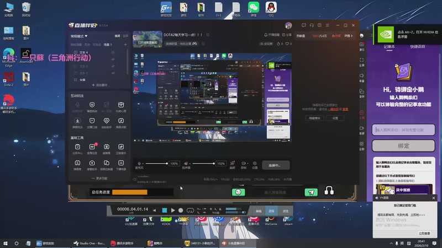The image size is (442, 248).
Task: Toggle the eye icon on the 文本 2 row
Action: pyautogui.click(x=113, y=73)
